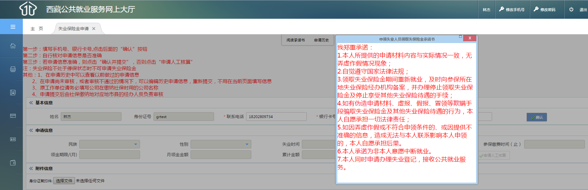This screenshot has height=190, width=588.
Task: Select the bank card sidebar icon
Action: [13, 116]
